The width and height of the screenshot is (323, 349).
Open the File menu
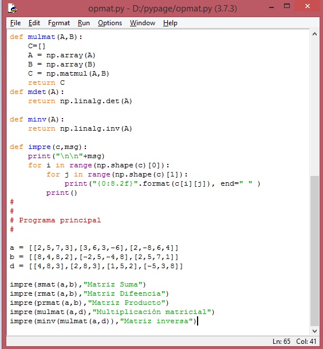point(15,23)
